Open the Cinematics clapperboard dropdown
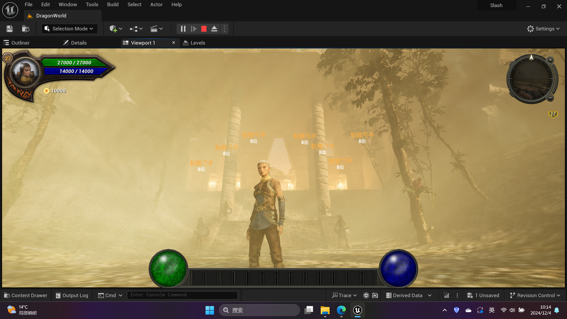Image resolution: width=567 pixels, height=319 pixels. click(157, 29)
